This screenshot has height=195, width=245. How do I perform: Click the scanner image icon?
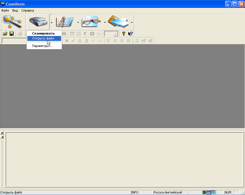tap(38, 22)
